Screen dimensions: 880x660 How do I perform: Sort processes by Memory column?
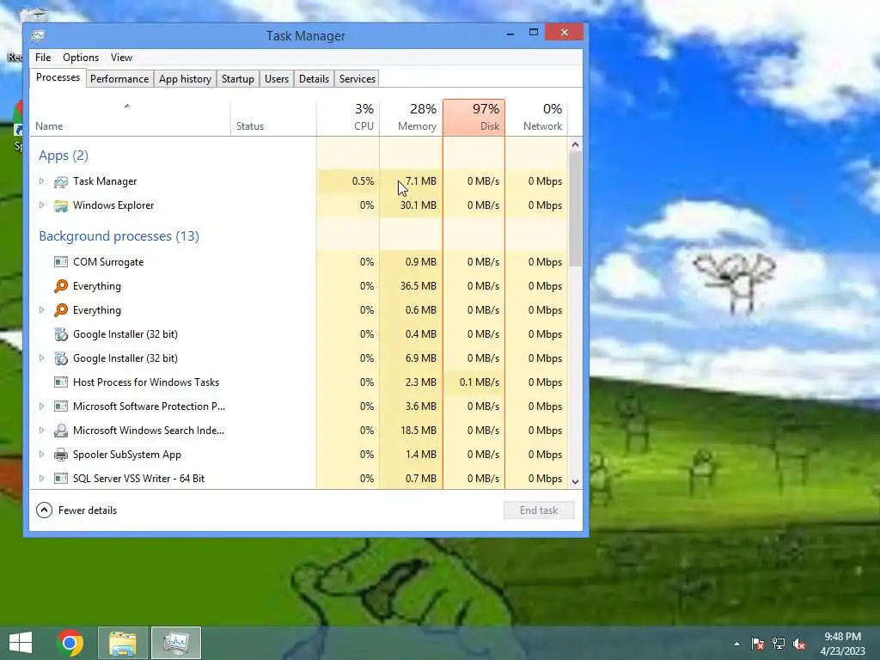click(411, 118)
